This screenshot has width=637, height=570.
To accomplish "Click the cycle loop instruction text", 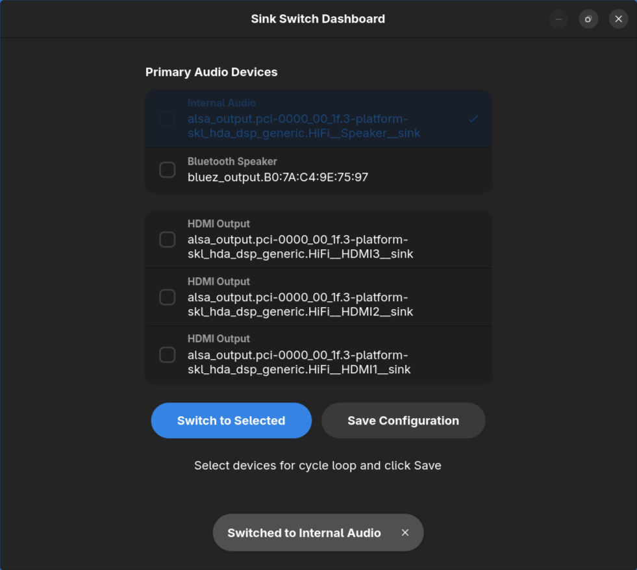I will click(318, 465).
